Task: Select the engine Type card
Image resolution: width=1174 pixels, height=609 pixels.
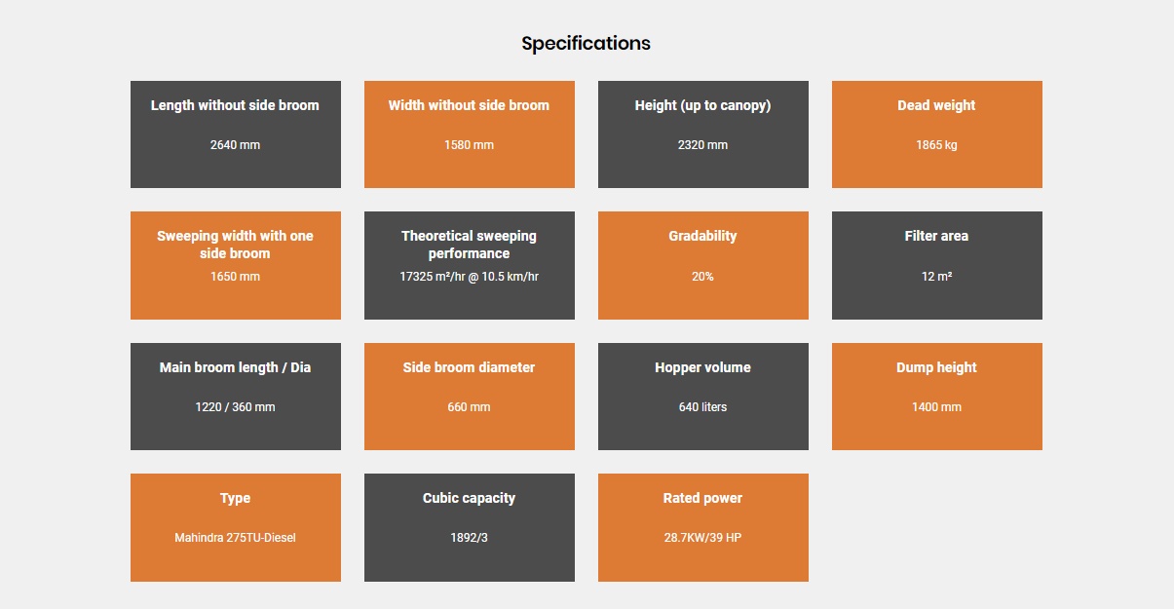Action: click(236, 527)
